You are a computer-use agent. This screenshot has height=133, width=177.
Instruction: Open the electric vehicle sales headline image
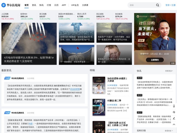pyautogui.click(x=29, y=44)
